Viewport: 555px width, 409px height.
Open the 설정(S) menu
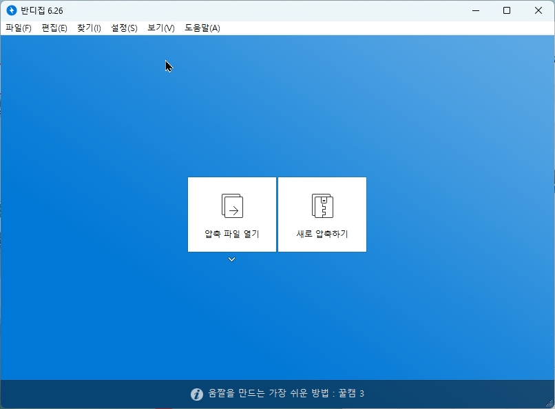124,28
